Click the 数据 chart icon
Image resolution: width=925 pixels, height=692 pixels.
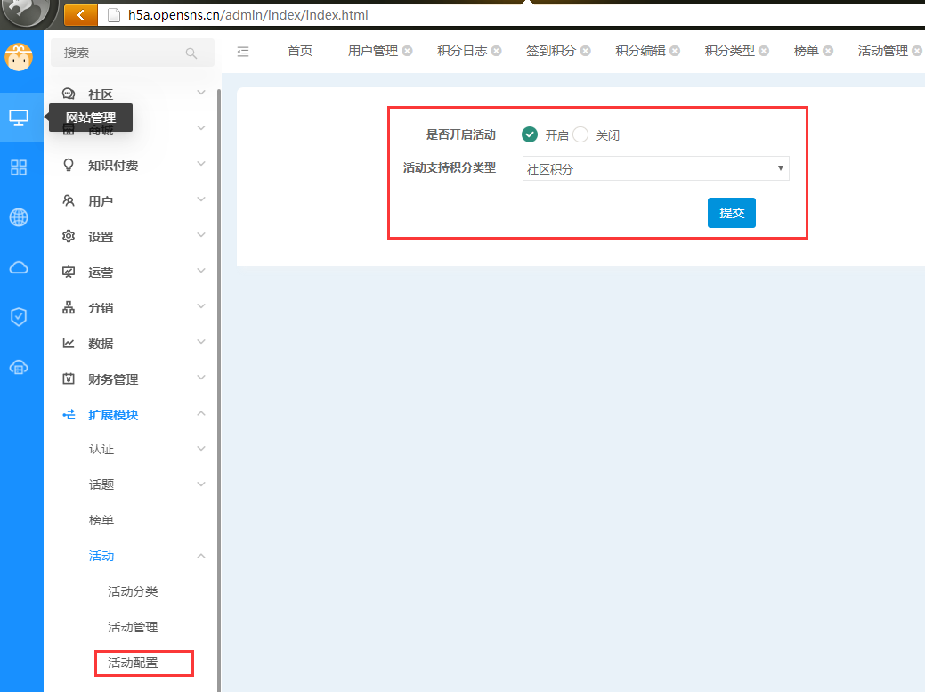(x=69, y=343)
